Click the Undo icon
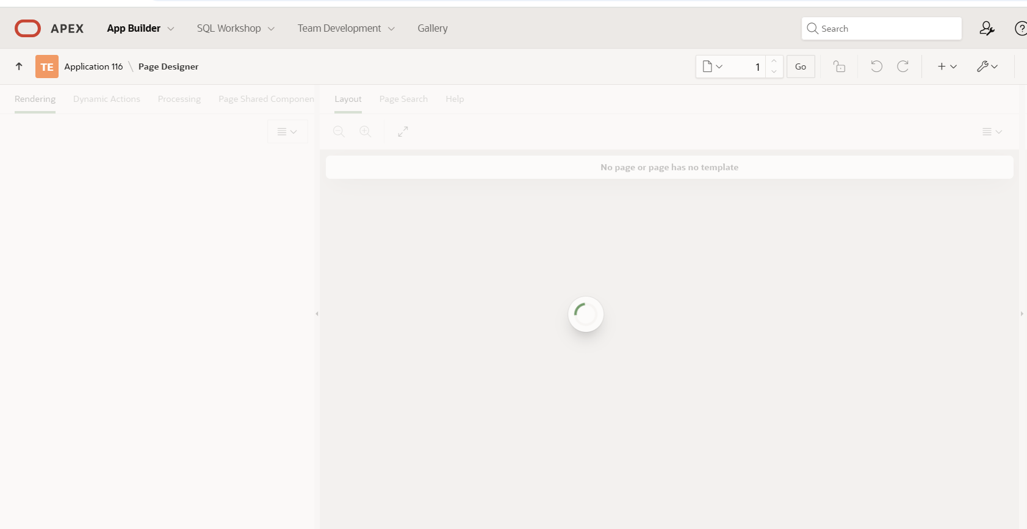 tap(876, 67)
